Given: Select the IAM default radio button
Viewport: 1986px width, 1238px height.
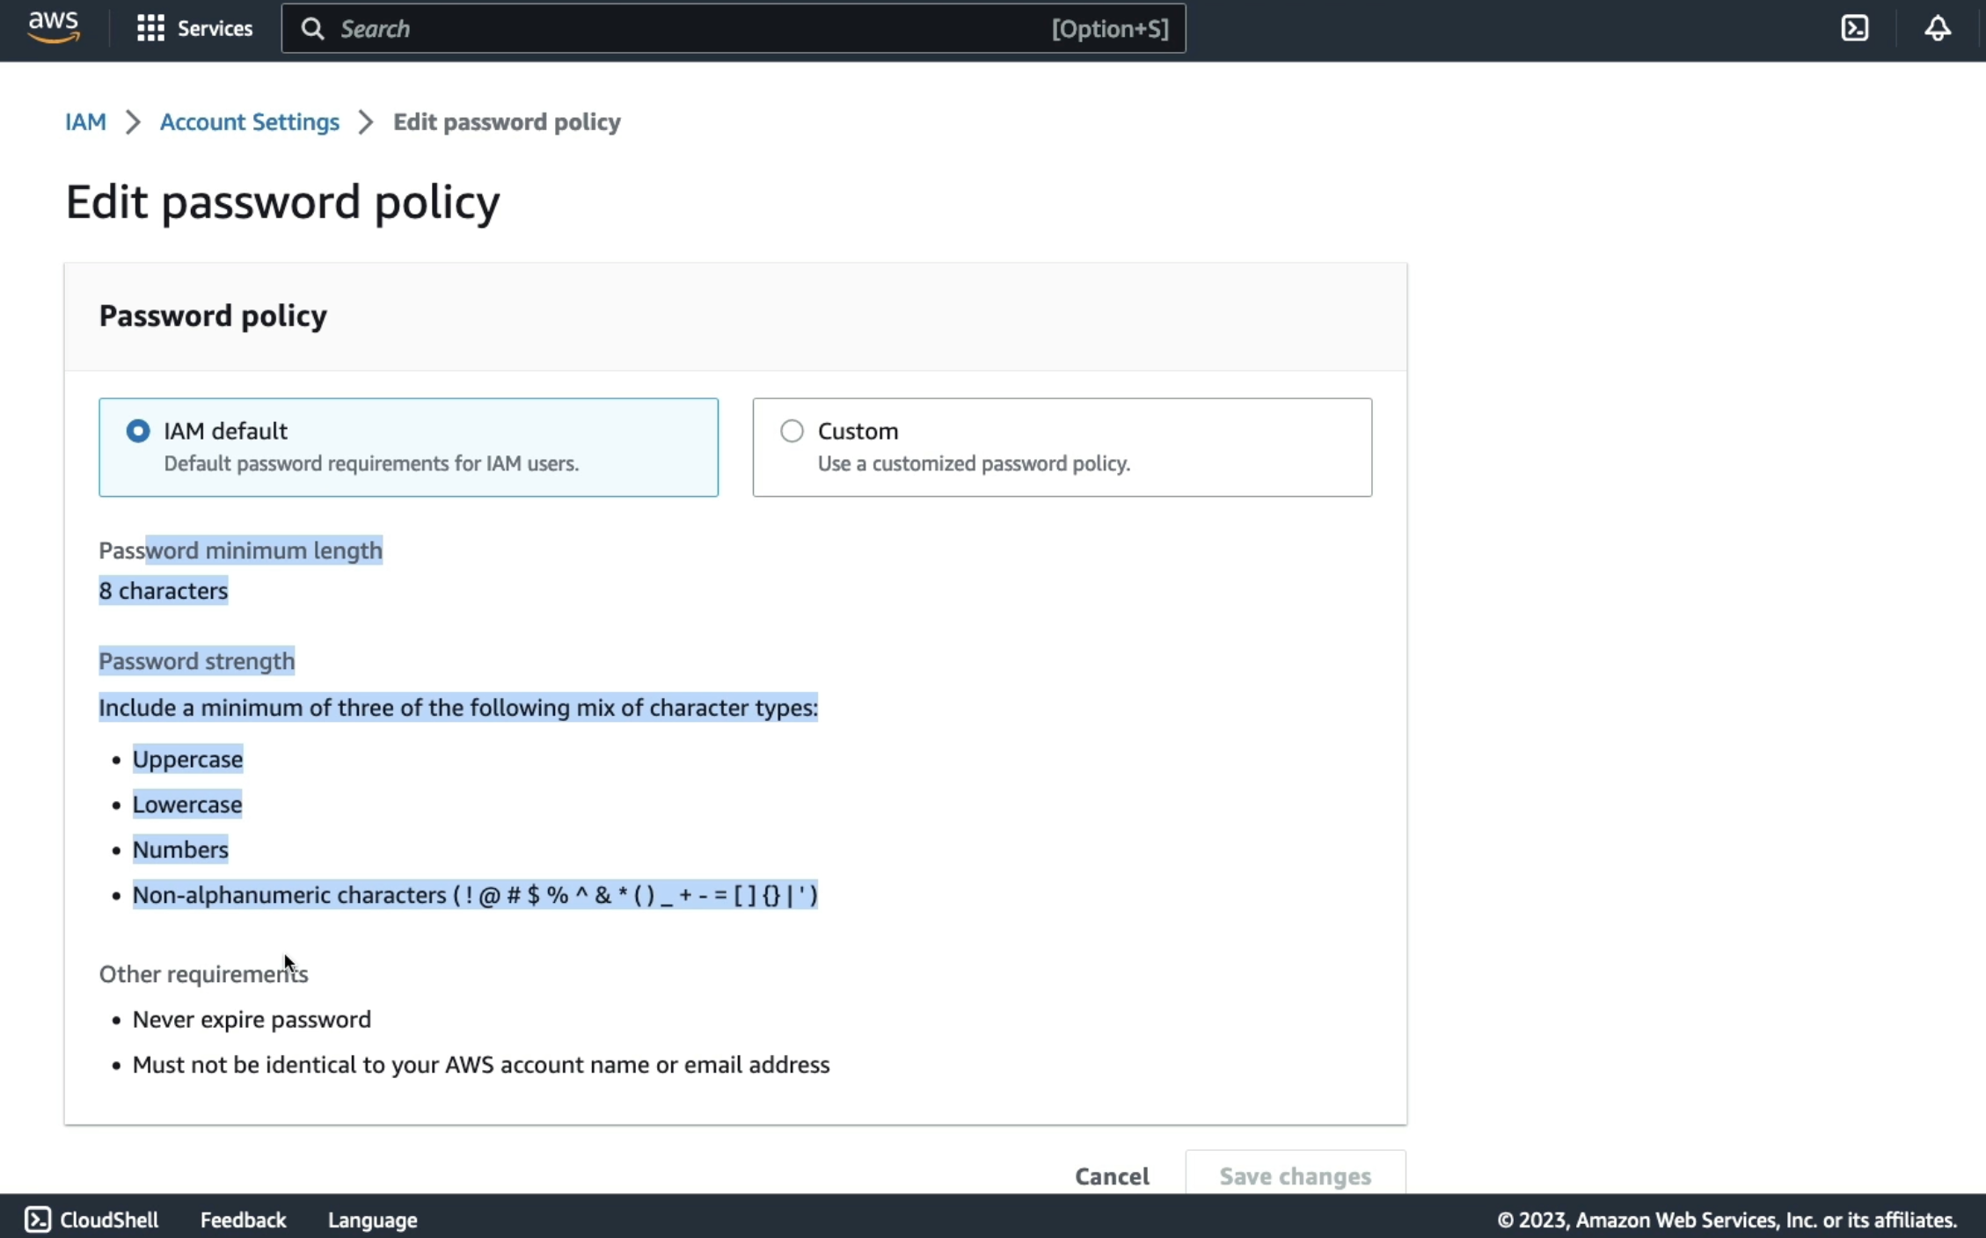Looking at the screenshot, I should click(138, 431).
